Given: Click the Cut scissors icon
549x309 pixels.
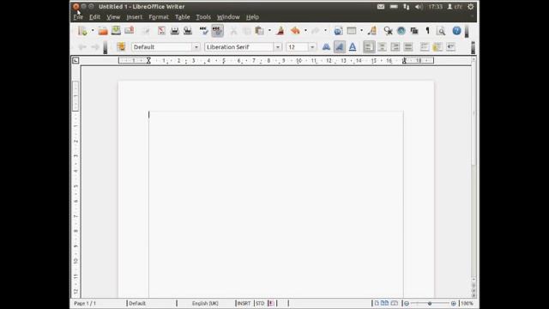Looking at the screenshot, I should click(233, 31).
